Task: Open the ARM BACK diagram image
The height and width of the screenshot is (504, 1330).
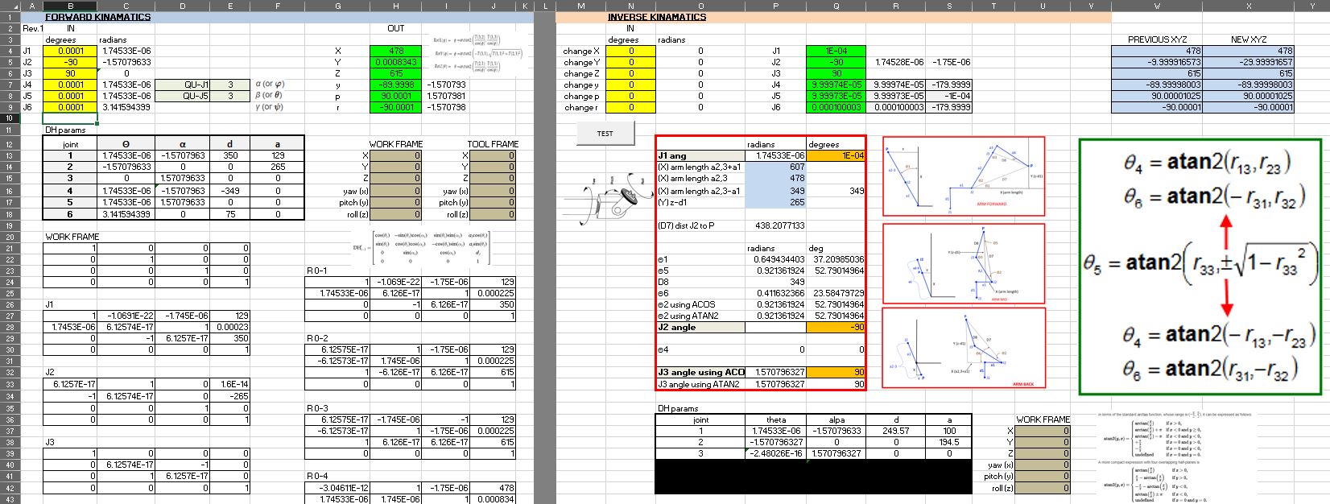Action: pyautogui.click(x=964, y=348)
